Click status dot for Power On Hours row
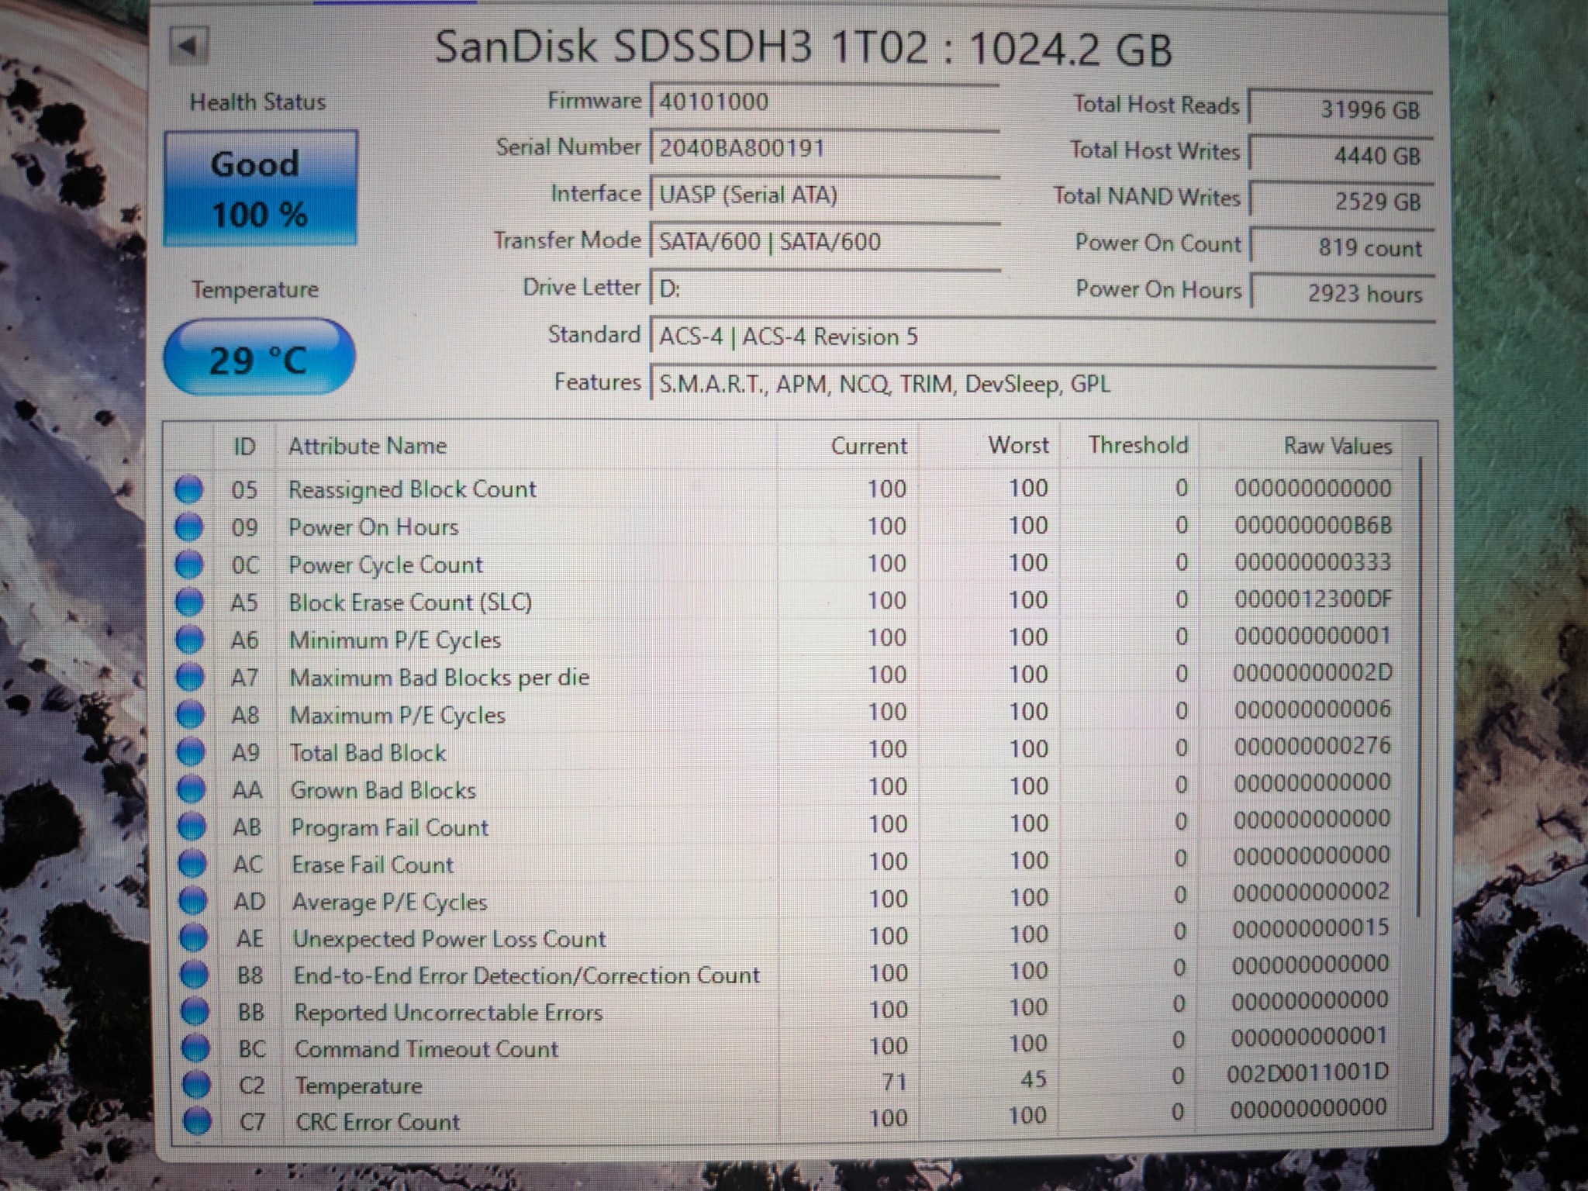The width and height of the screenshot is (1588, 1191). [188, 526]
